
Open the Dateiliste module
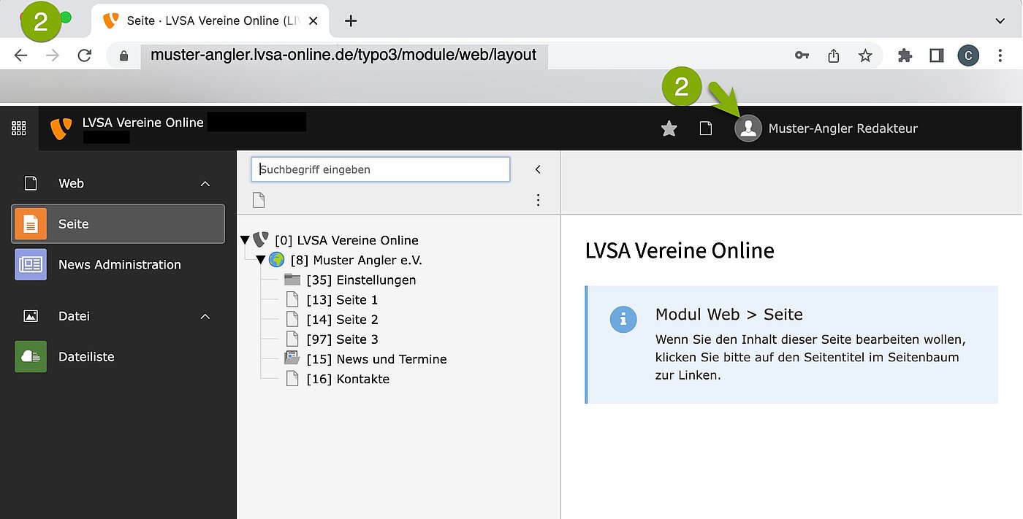pyautogui.click(x=118, y=357)
